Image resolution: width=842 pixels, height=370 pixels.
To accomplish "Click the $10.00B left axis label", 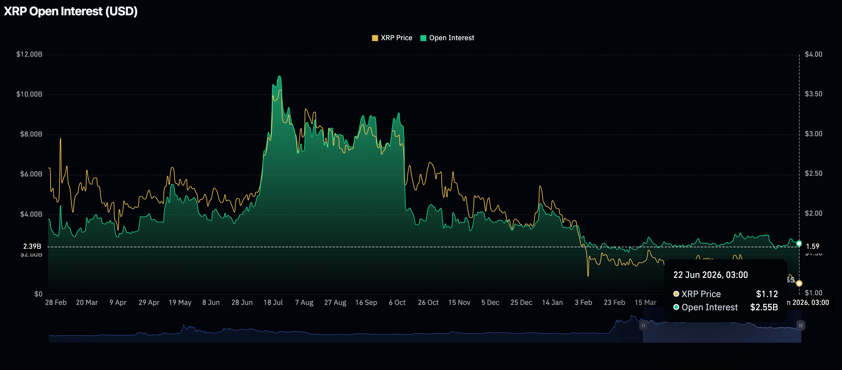I will pos(29,94).
